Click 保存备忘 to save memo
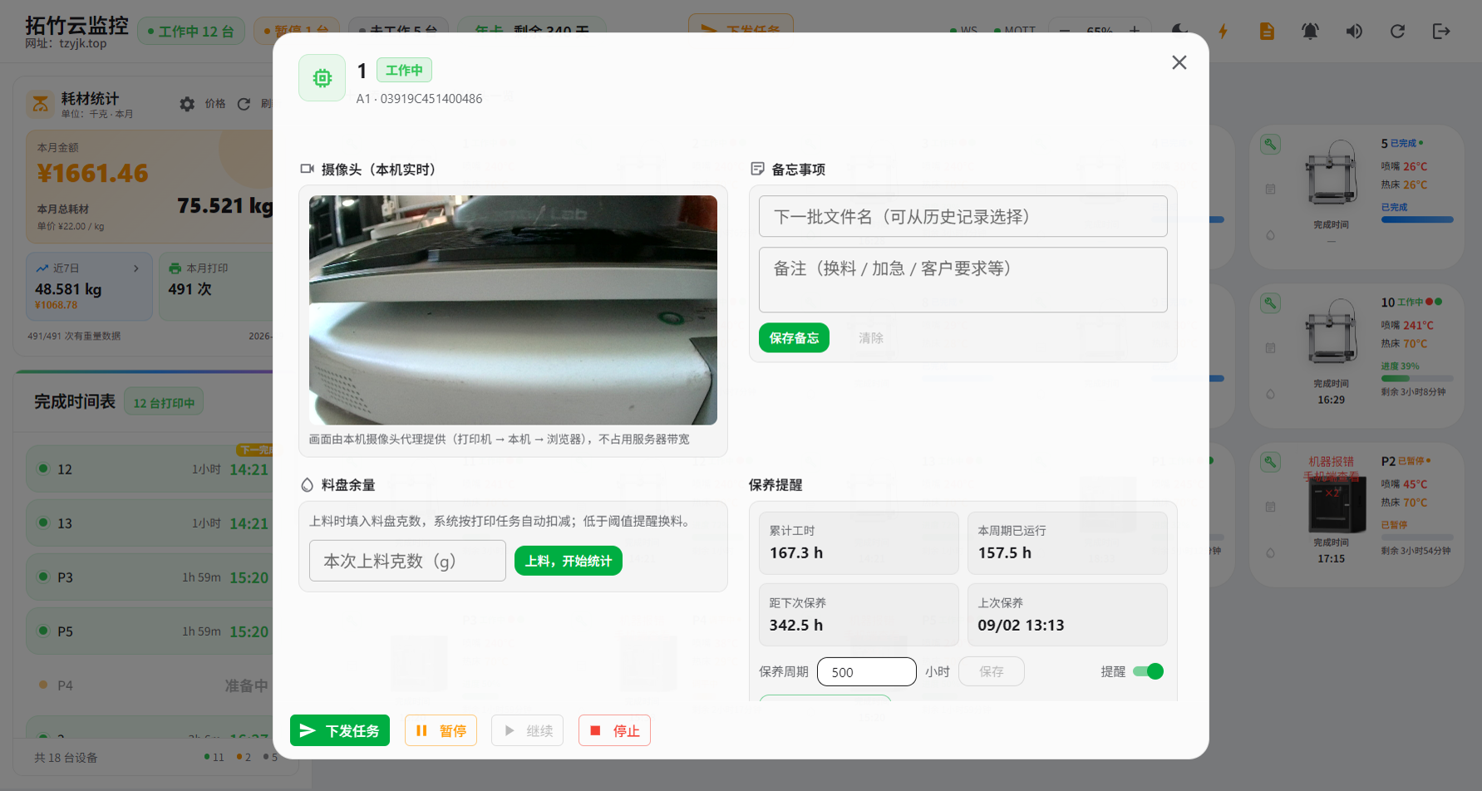The image size is (1482, 791). click(x=794, y=338)
